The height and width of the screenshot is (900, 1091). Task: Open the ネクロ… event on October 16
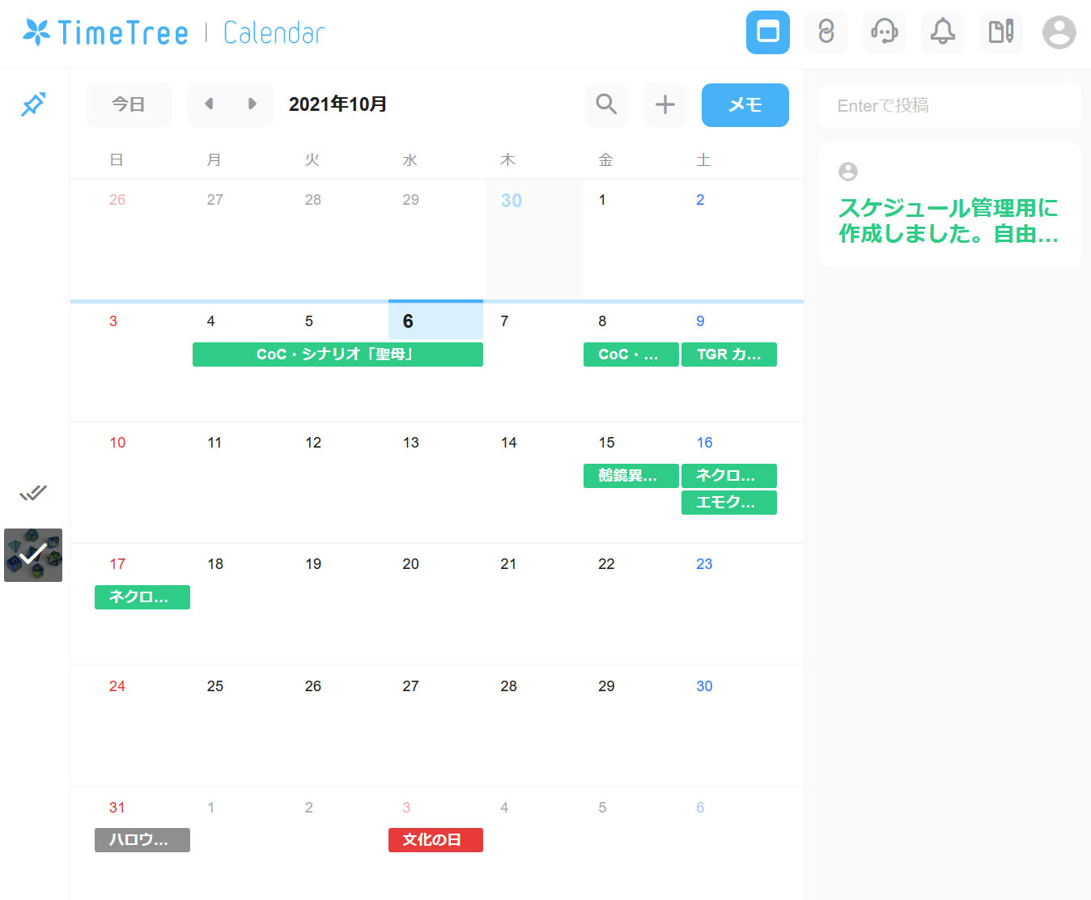pyautogui.click(x=729, y=476)
